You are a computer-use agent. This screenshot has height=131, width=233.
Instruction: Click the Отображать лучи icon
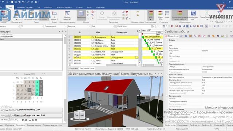tap(193, 13)
